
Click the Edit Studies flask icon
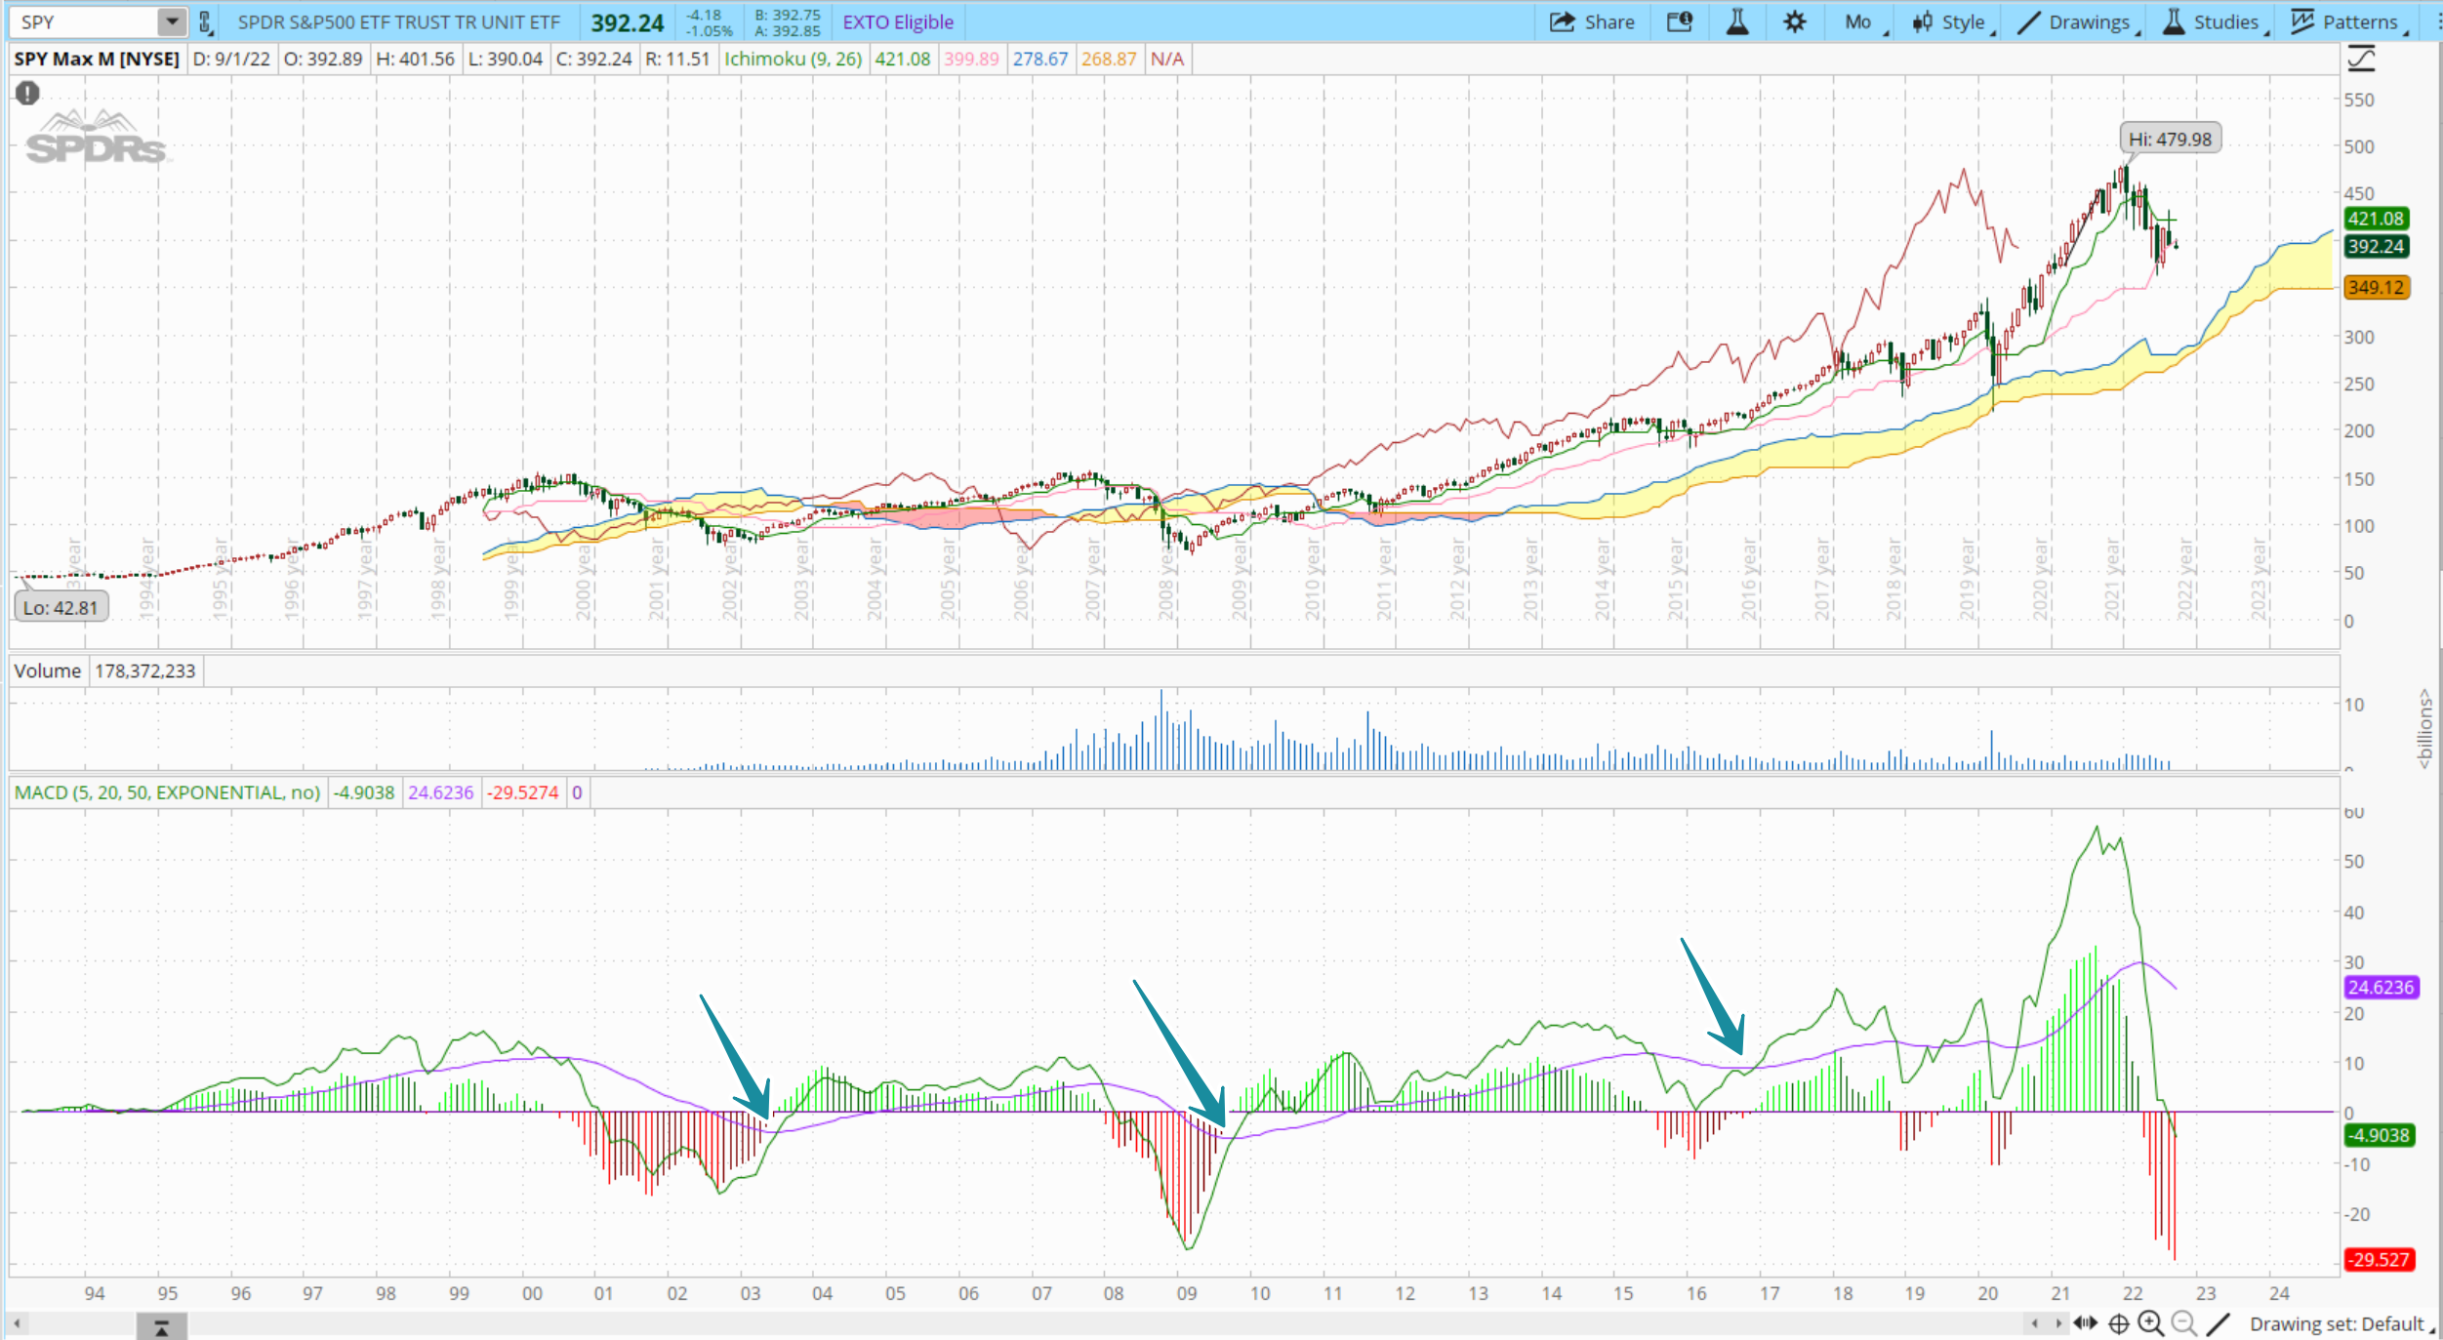[1737, 21]
